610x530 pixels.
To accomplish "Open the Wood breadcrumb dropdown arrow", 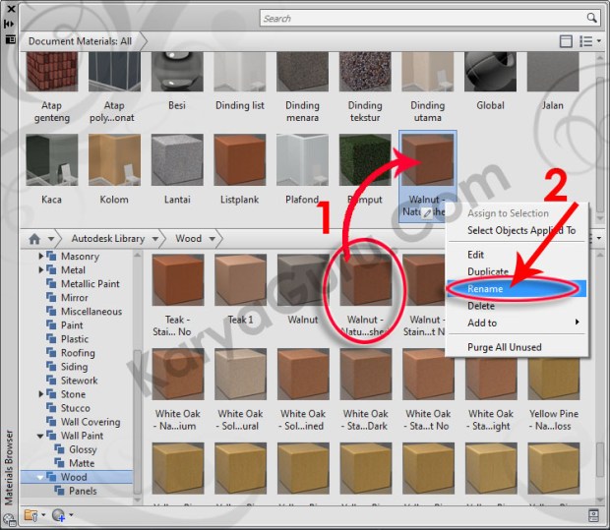I will (212, 239).
